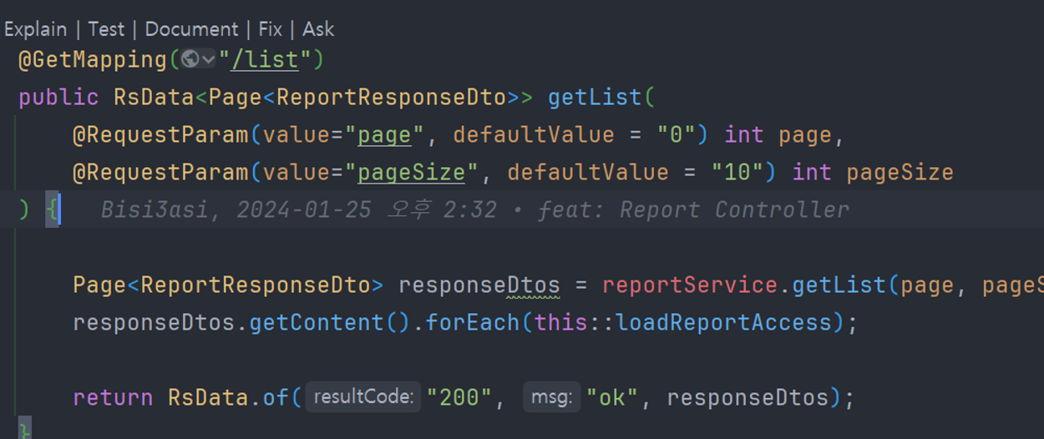
Task: Click the loadReportAccess method reference
Action: coord(724,323)
